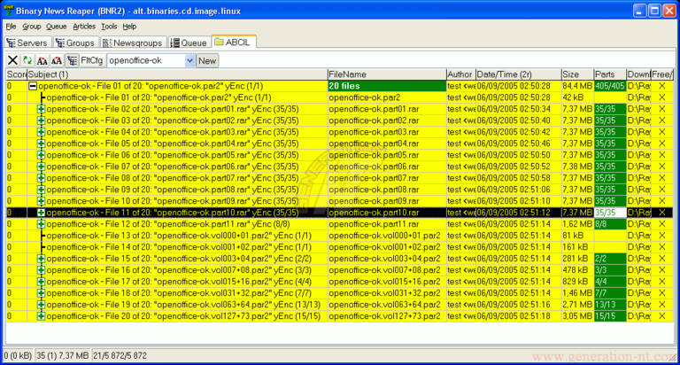The width and height of the screenshot is (680, 365).
Task: Select the File 13 of 20 vol000+01.par2 subject
Action: [x=179, y=236]
